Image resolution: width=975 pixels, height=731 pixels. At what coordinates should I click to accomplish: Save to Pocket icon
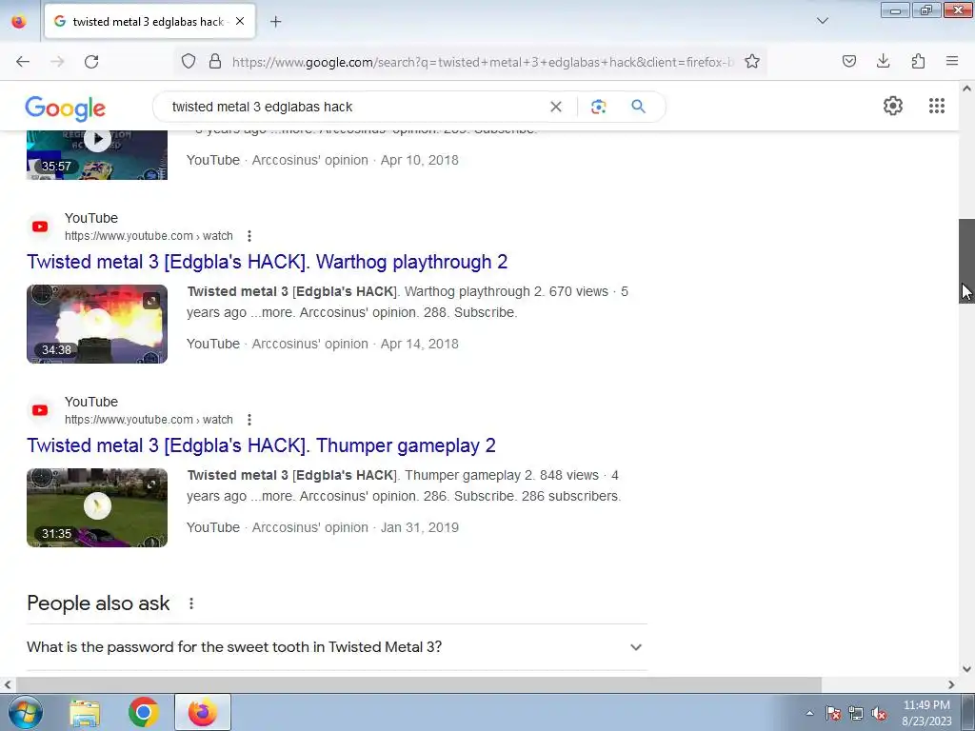tap(848, 62)
